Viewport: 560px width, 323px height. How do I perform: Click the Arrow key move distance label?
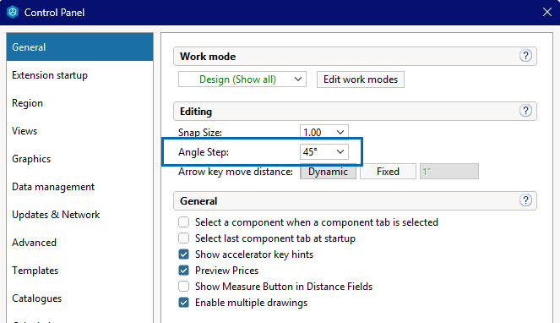point(236,172)
